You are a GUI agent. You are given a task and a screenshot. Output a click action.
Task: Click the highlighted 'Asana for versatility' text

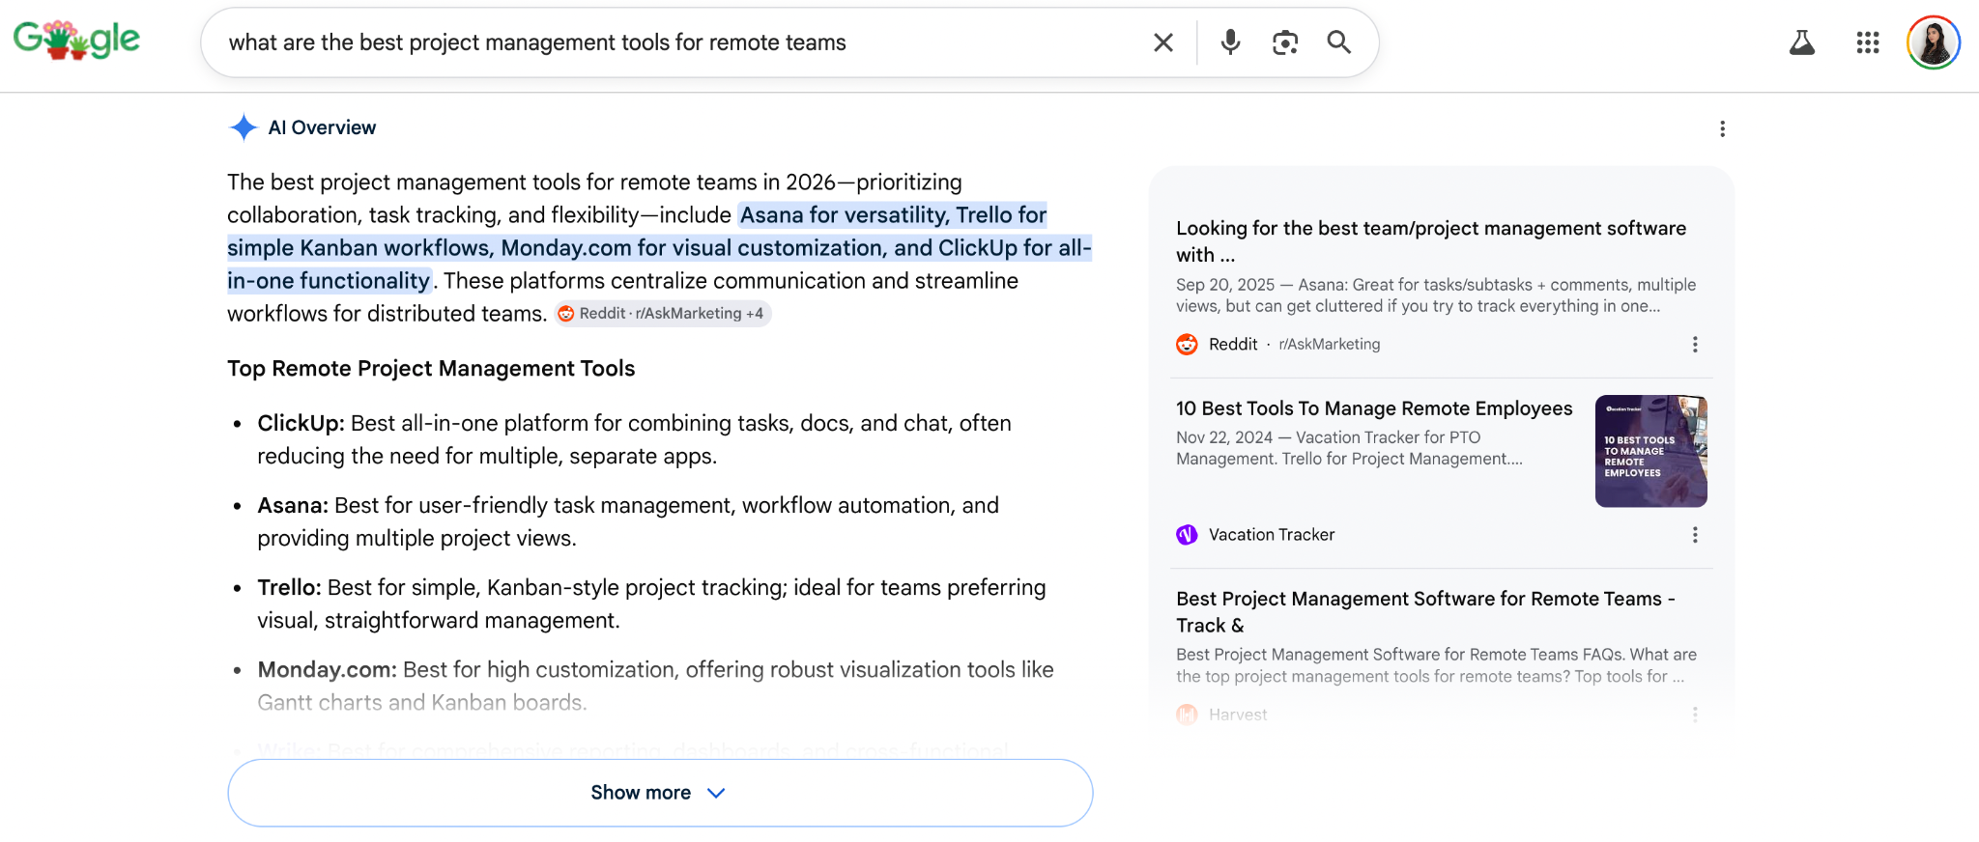(x=844, y=215)
